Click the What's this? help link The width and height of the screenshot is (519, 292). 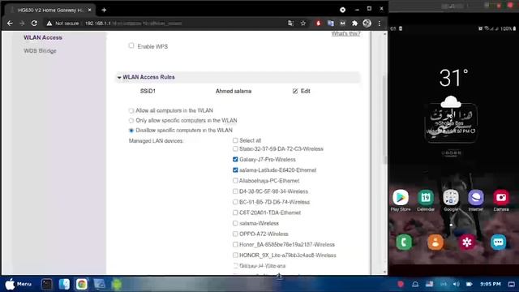pyautogui.click(x=346, y=34)
